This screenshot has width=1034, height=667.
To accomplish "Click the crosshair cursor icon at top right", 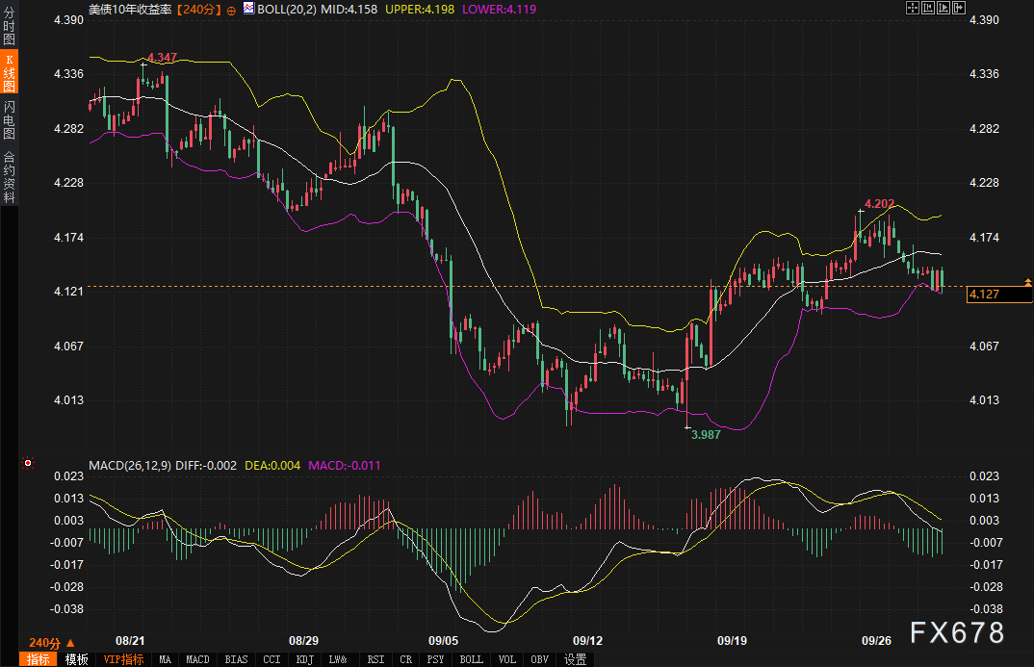I will (912, 8).
